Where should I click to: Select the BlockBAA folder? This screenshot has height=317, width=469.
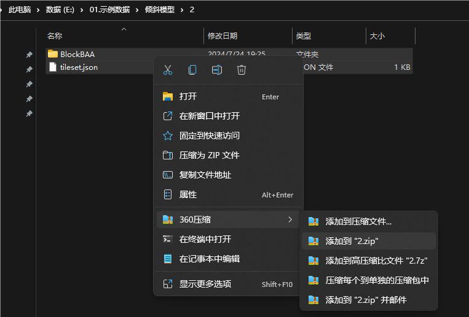(77, 54)
